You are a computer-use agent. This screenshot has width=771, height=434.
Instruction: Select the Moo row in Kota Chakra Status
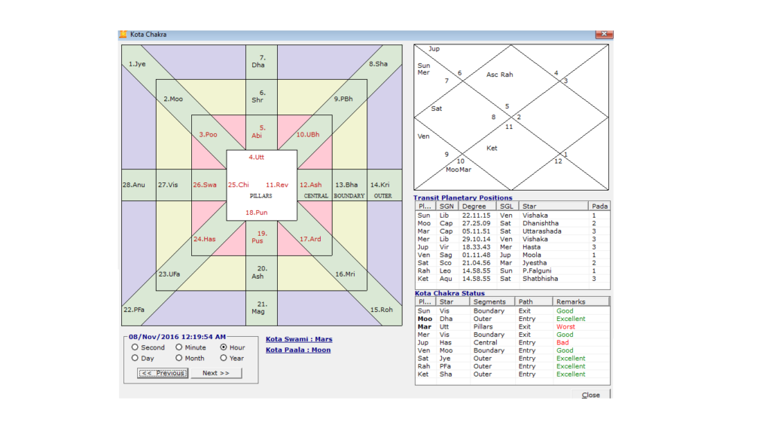click(512, 319)
